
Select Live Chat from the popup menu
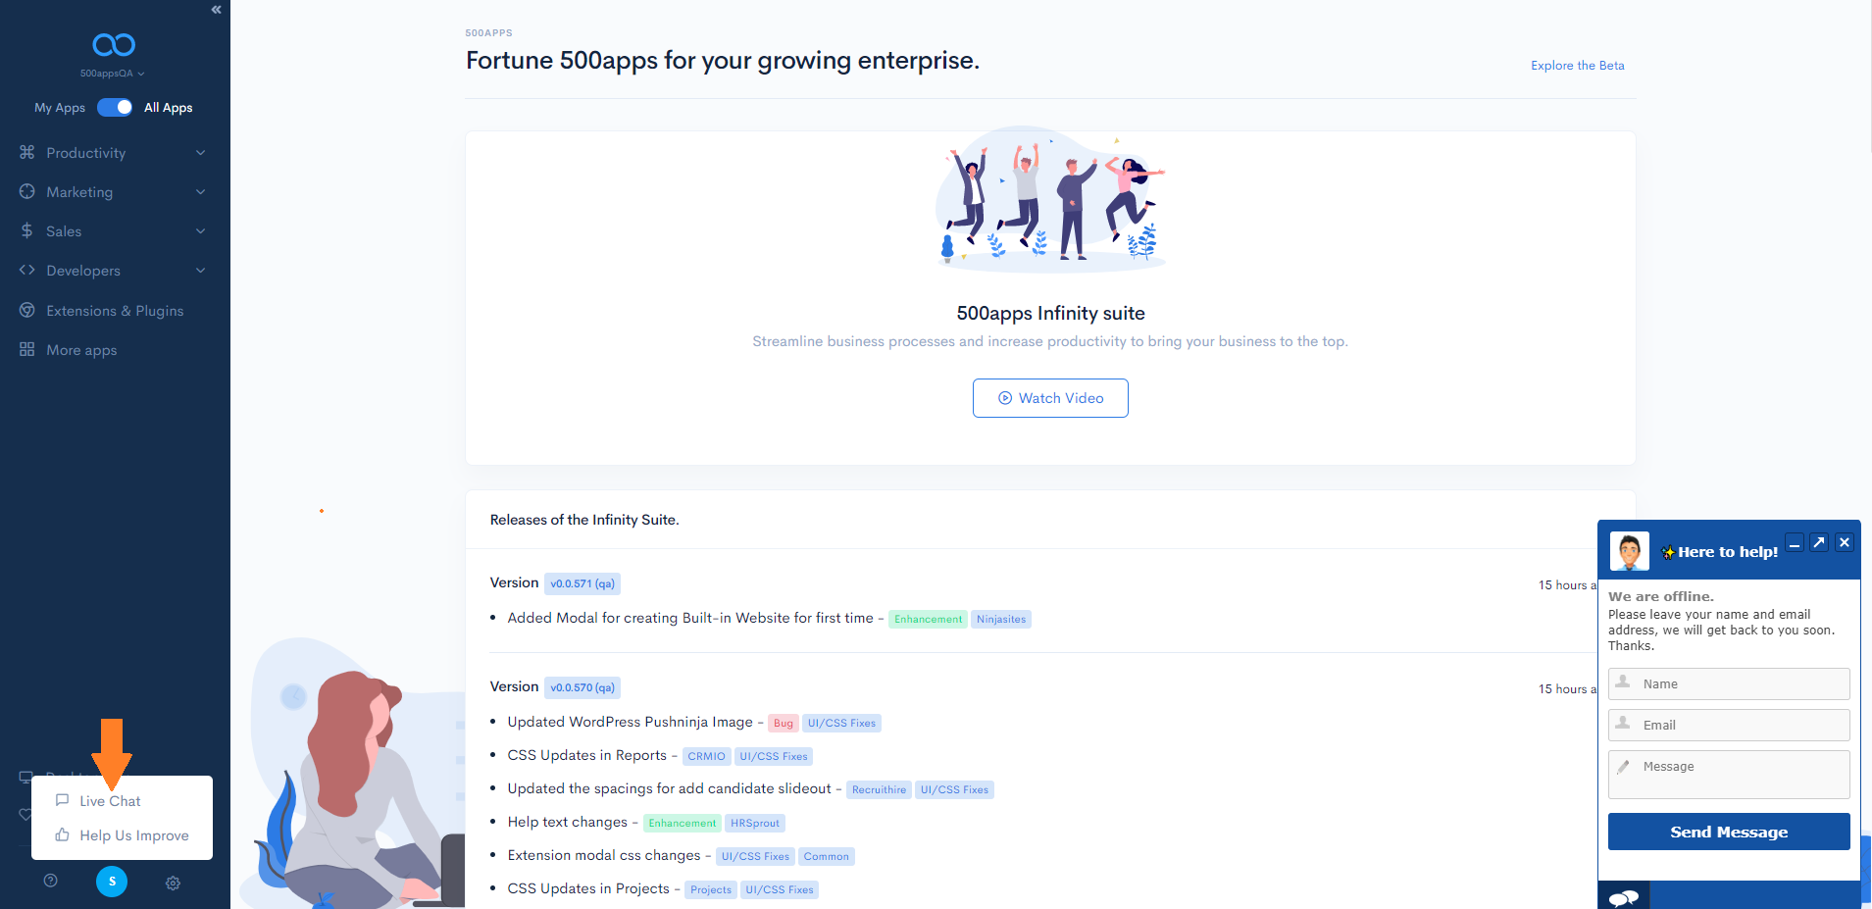(110, 800)
